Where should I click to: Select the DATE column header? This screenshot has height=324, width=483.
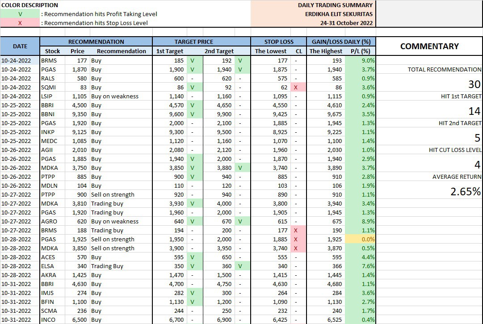click(x=20, y=46)
